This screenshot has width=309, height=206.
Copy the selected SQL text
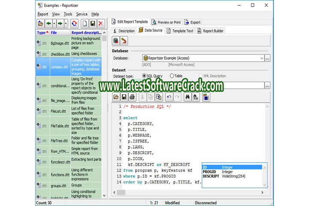pyautogui.click(x=150, y=97)
